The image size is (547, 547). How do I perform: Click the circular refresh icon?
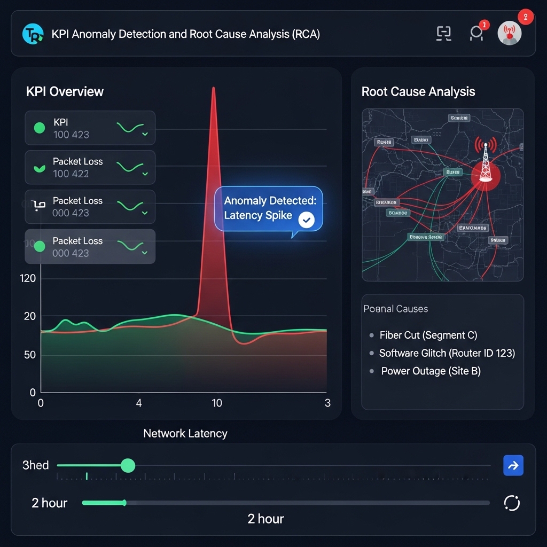512,503
